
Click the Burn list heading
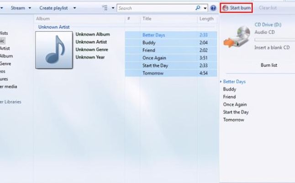tap(269, 65)
